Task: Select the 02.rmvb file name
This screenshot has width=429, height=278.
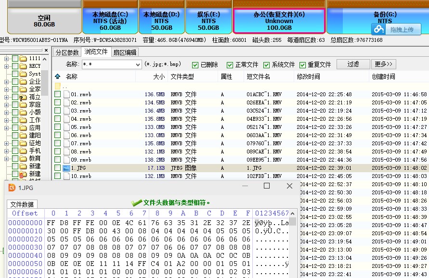Action: pos(81,102)
